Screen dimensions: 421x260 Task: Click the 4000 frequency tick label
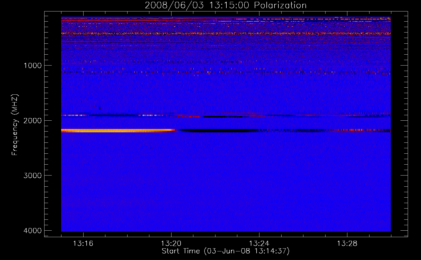coord(33,231)
